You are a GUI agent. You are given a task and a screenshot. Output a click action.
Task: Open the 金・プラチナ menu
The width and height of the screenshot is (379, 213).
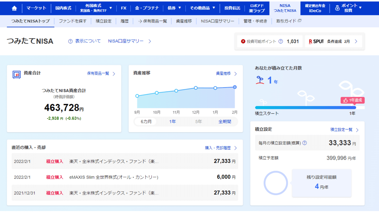[x=147, y=8]
